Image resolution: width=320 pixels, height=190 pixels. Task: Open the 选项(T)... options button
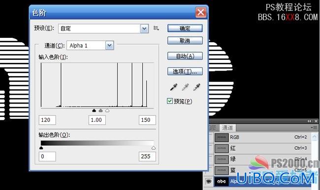tap(185, 71)
